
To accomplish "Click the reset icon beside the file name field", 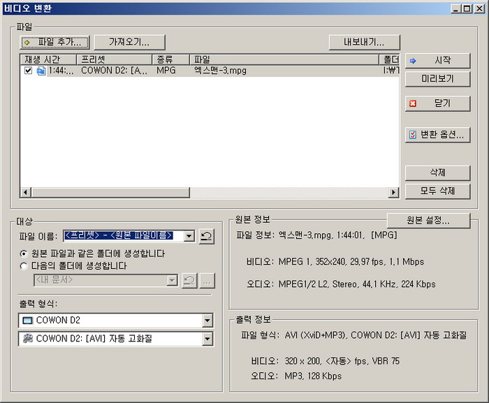I will pos(206,236).
